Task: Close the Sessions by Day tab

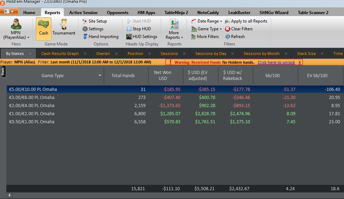Action: click(x=232, y=54)
